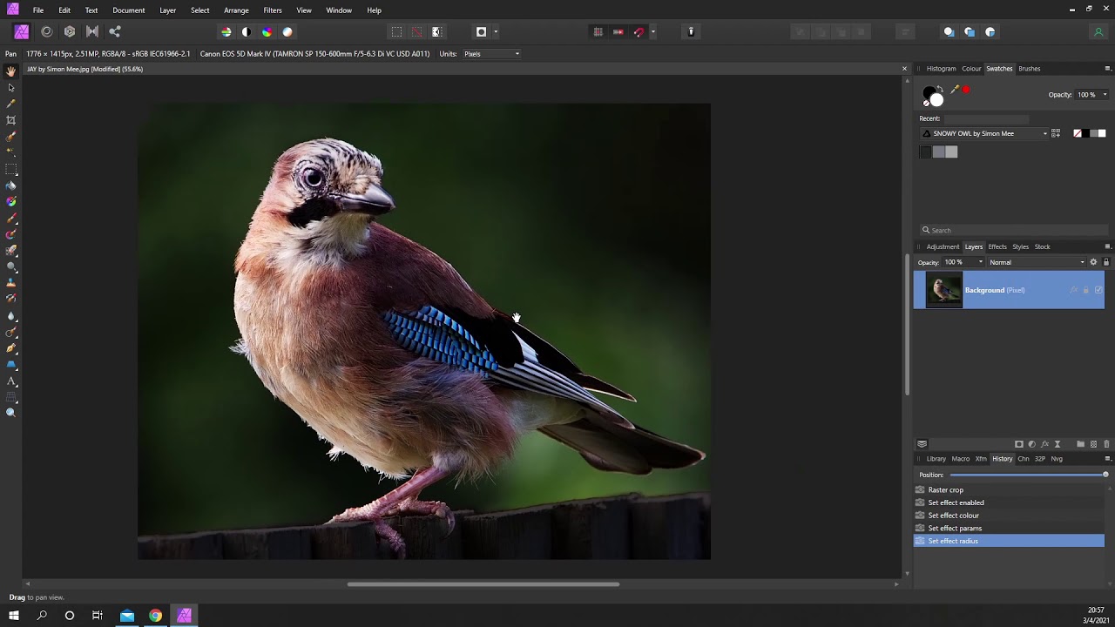The height and width of the screenshot is (627, 1115).
Task: Add current fill to palette button
Action: click(x=1056, y=133)
